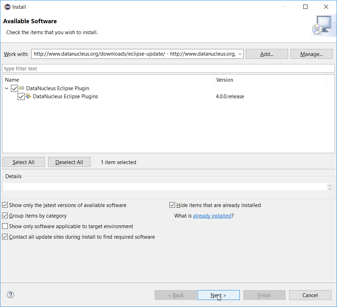The width and height of the screenshot is (337, 307).
Task: Click the help question mark icon
Action: point(11,295)
